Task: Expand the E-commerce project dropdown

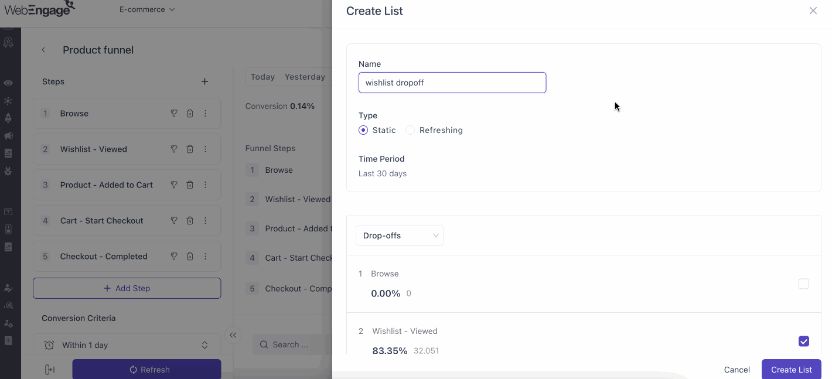Action: pyautogui.click(x=147, y=10)
